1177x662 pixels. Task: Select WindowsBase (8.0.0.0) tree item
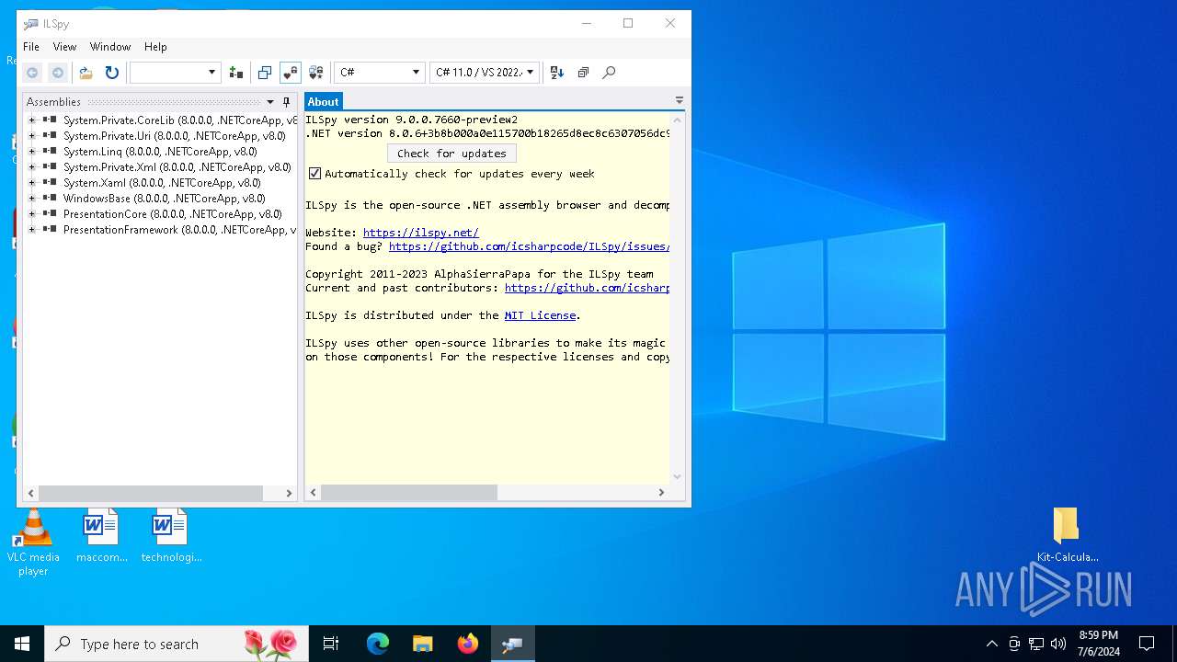click(x=164, y=199)
